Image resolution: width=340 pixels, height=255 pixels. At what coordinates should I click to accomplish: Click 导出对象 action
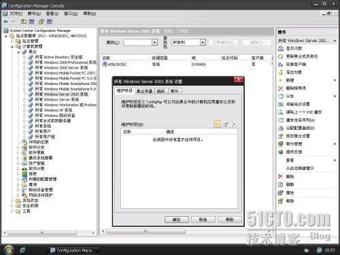pyautogui.click(x=294, y=72)
